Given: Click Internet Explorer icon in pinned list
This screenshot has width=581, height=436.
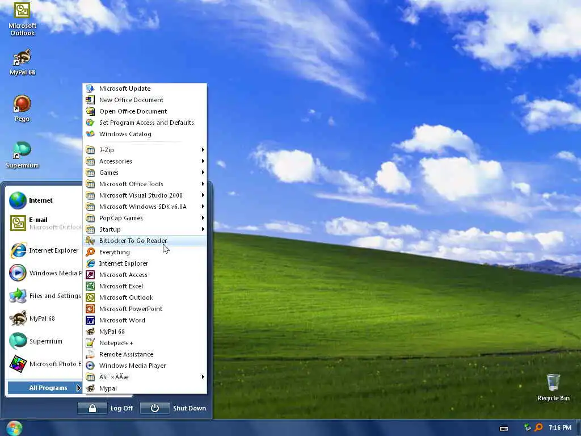Looking at the screenshot, I should (x=18, y=250).
